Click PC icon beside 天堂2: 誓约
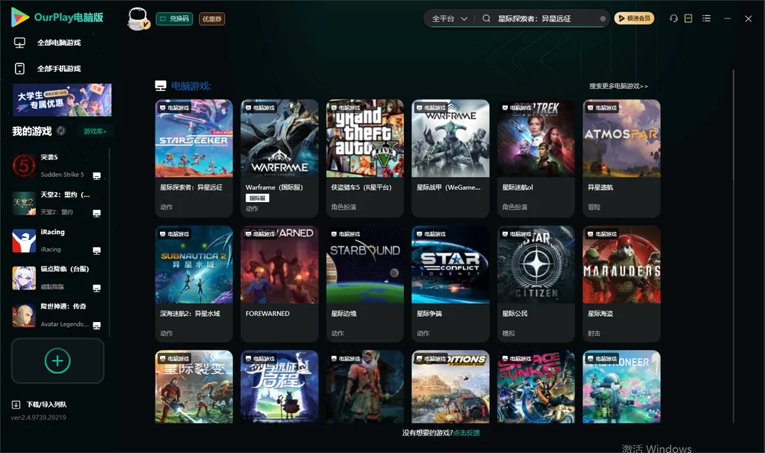The width and height of the screenshot is (765, 453). [96, 213]
